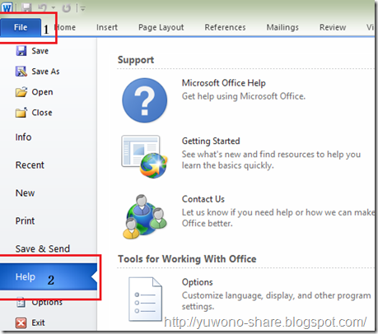
Task: Choose Save As in the File menu
Action: click(45, 72)
